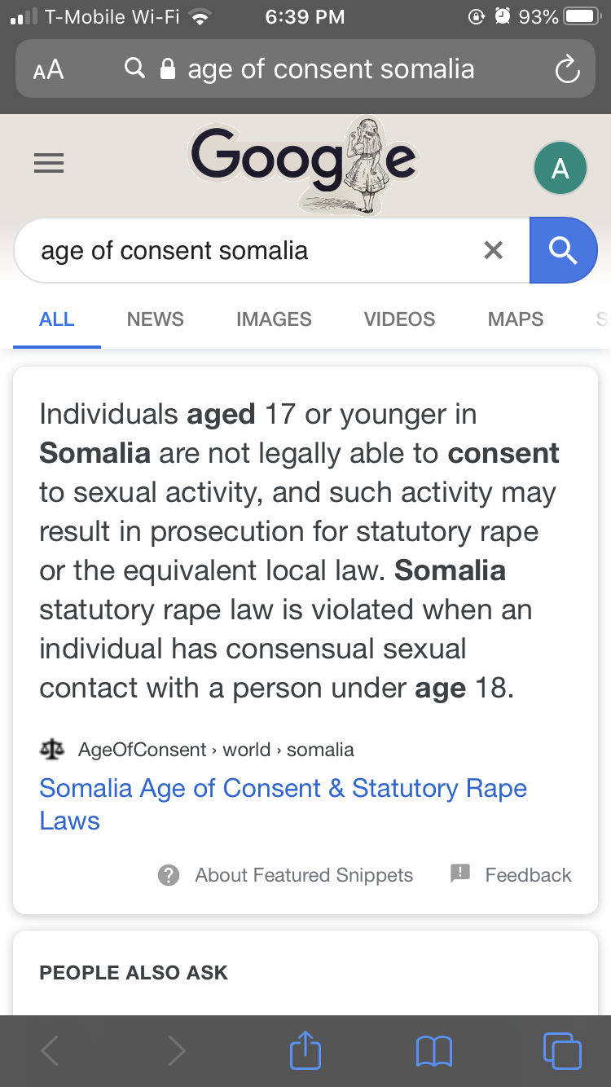Switch to the MAPS results tab
This screenshot has width=611, height=1087.
click(x=516, y=319)
